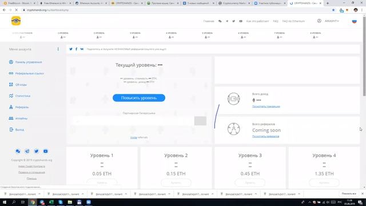Viewport: 366px width, 206px height.
Task: Share on VK from the share bar
Action: point(82,49)
